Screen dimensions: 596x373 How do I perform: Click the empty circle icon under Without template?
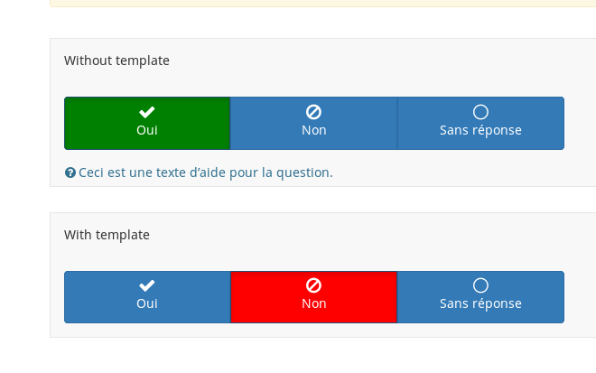pyautogui.click(x=480, y=112)
